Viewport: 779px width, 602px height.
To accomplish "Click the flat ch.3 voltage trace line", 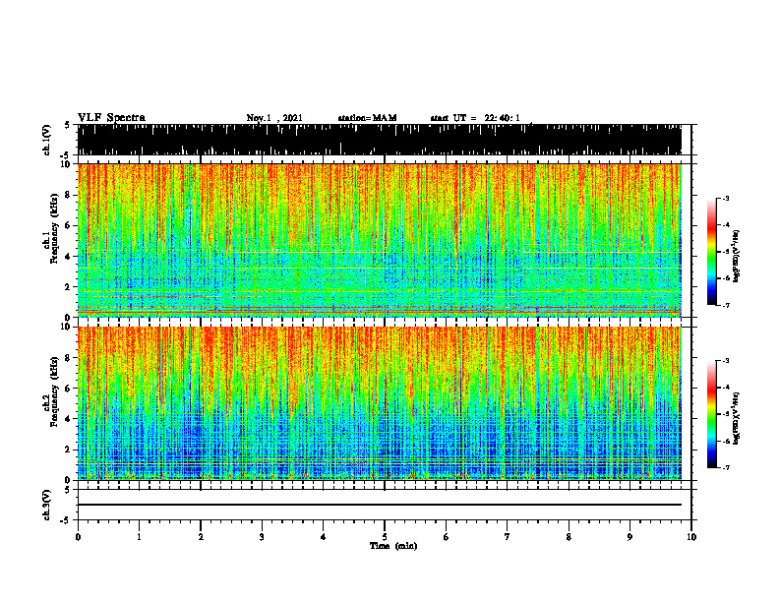I will click(379, 505).
